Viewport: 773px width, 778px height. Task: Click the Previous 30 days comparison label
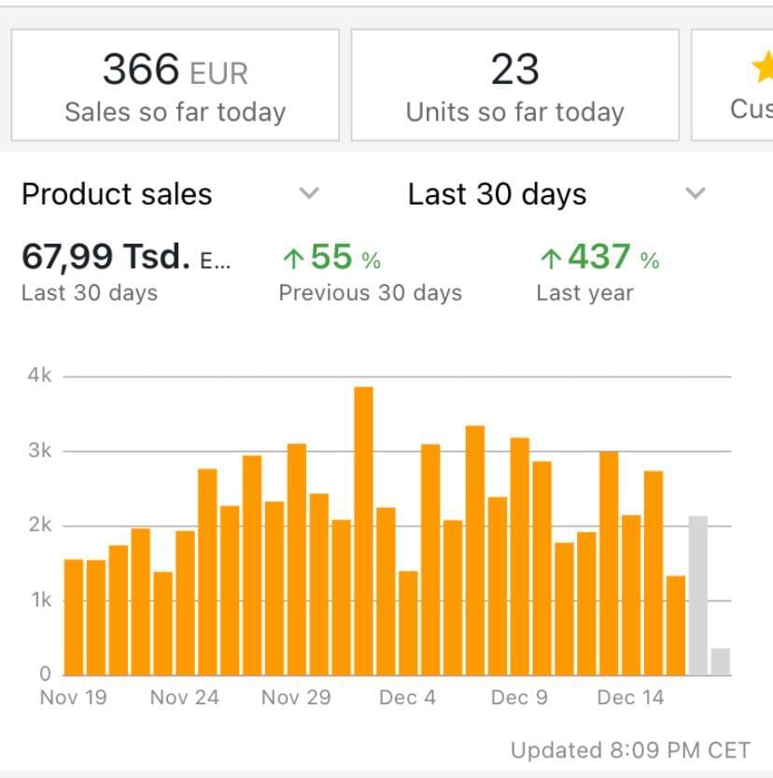370,292
